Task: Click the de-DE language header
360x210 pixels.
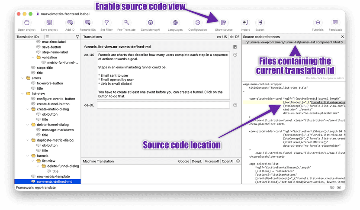Action: click(235, 37)
